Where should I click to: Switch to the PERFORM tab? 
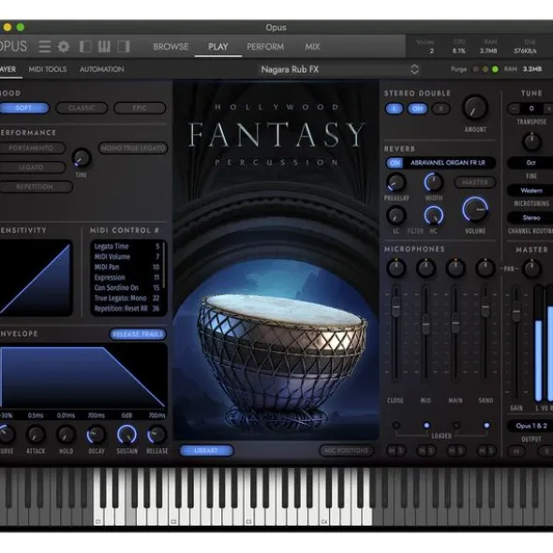click(x=265, y=47)
